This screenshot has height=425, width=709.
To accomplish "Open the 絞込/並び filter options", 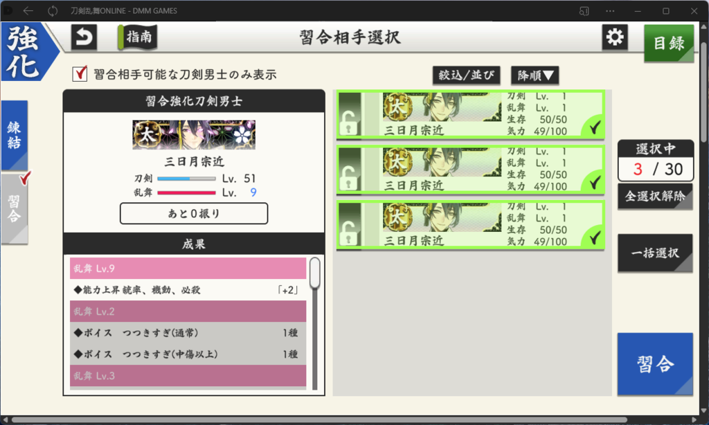I will click(x=466, y=75).
